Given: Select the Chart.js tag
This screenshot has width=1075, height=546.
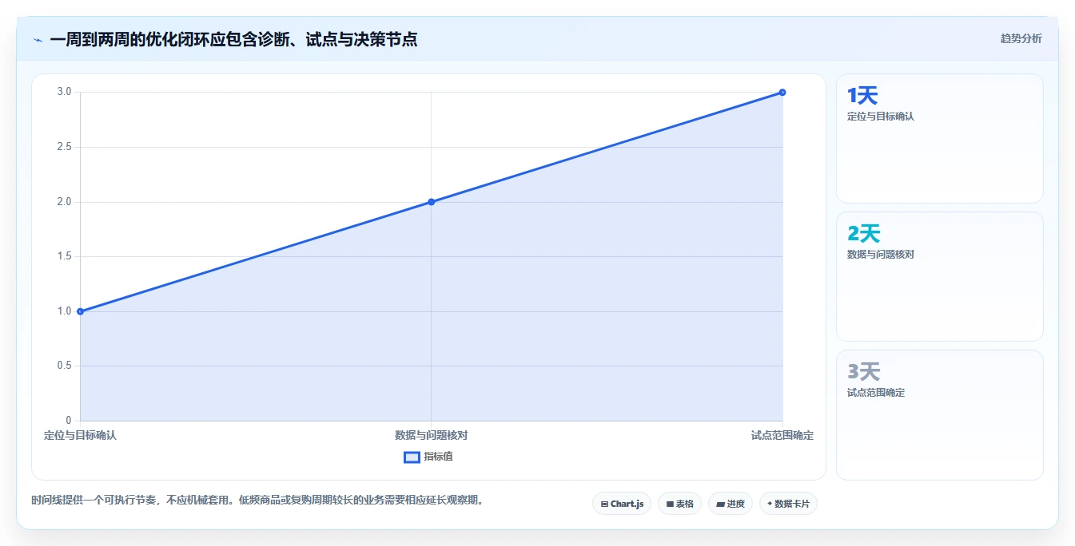Looking at the screenshot, I should pyautogui.click(x=622, y=504).
